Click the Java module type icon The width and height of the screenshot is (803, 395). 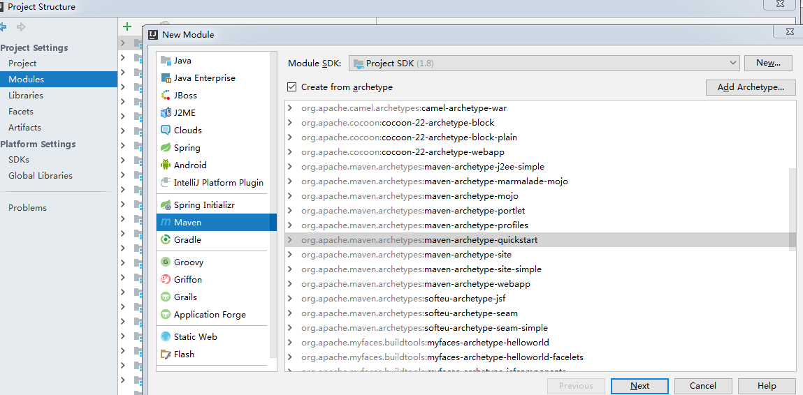[166, 61]
